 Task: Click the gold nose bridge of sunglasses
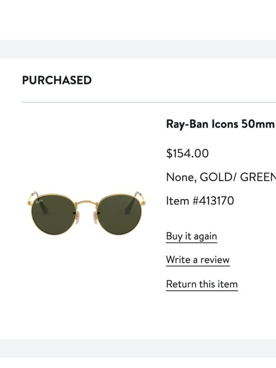click(x=86, y=202)
